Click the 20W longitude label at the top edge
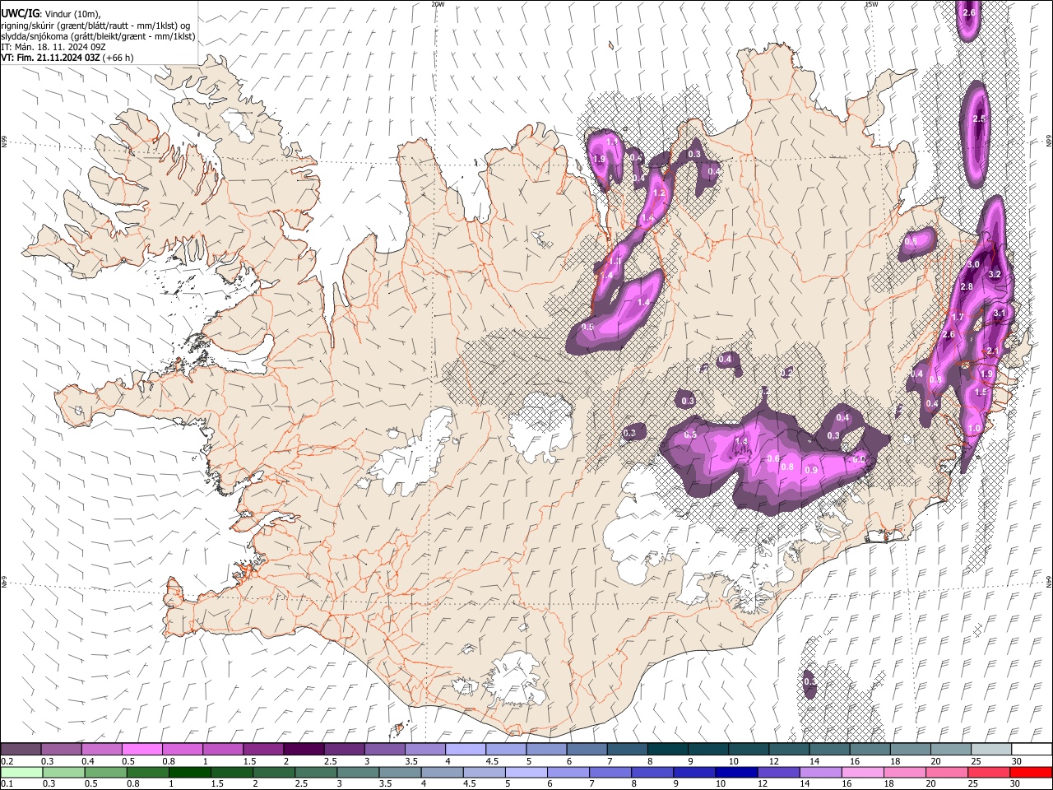1053x790 pixels. (438, 4)
